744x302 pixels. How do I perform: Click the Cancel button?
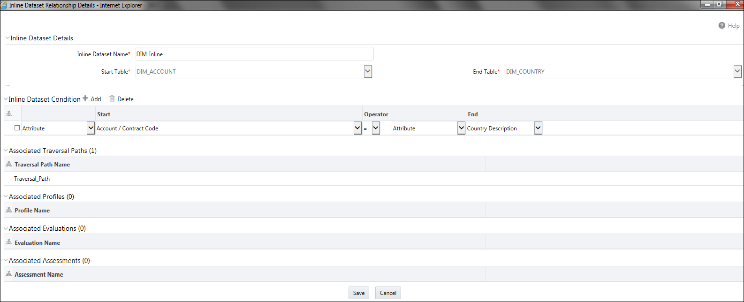click(388, 293)
